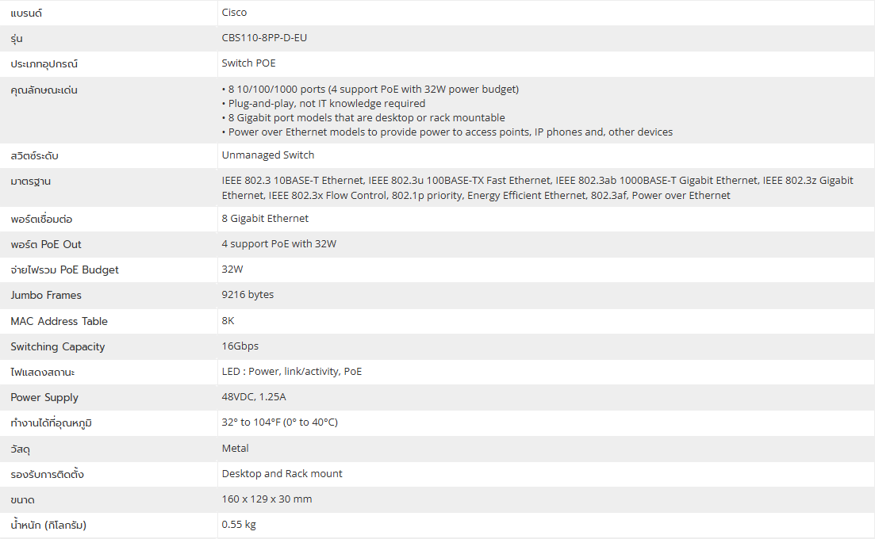Click the Jumbo Frames row label
The width and height of the screenshot is (875, 539).
(46, 296)
